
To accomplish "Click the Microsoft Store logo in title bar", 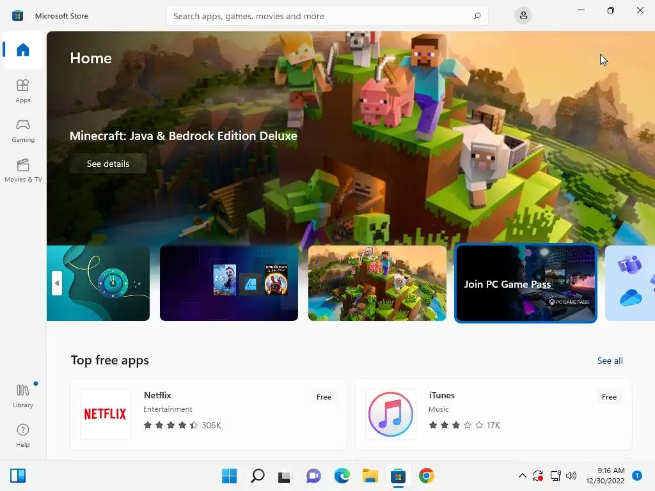I will click(17, 16).
